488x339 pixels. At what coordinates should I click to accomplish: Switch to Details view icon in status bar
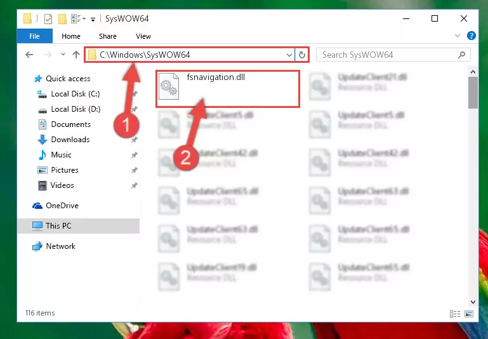pyautogui.click(x=455, y=314)
